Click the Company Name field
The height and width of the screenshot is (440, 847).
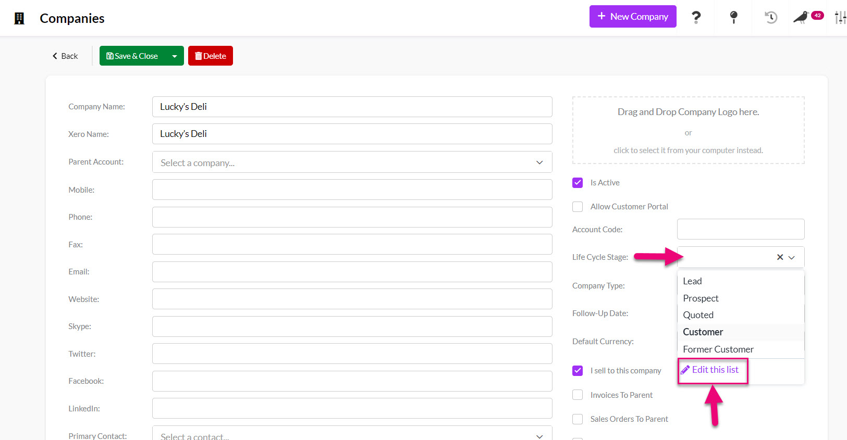point(352,107)
